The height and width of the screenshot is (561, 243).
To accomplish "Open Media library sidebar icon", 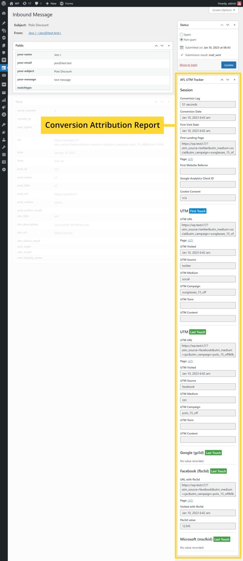I will (4, 30).
